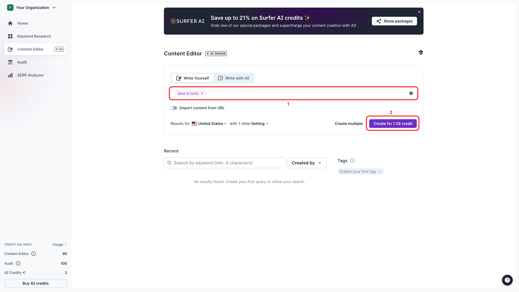Open the United States country dropdown
The image size is (519, 292).
210,124
